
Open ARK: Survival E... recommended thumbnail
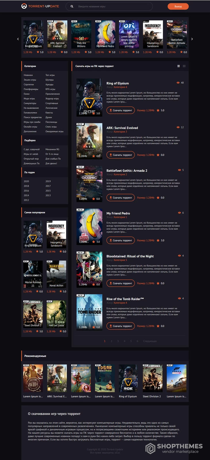[x=57, y=378]
